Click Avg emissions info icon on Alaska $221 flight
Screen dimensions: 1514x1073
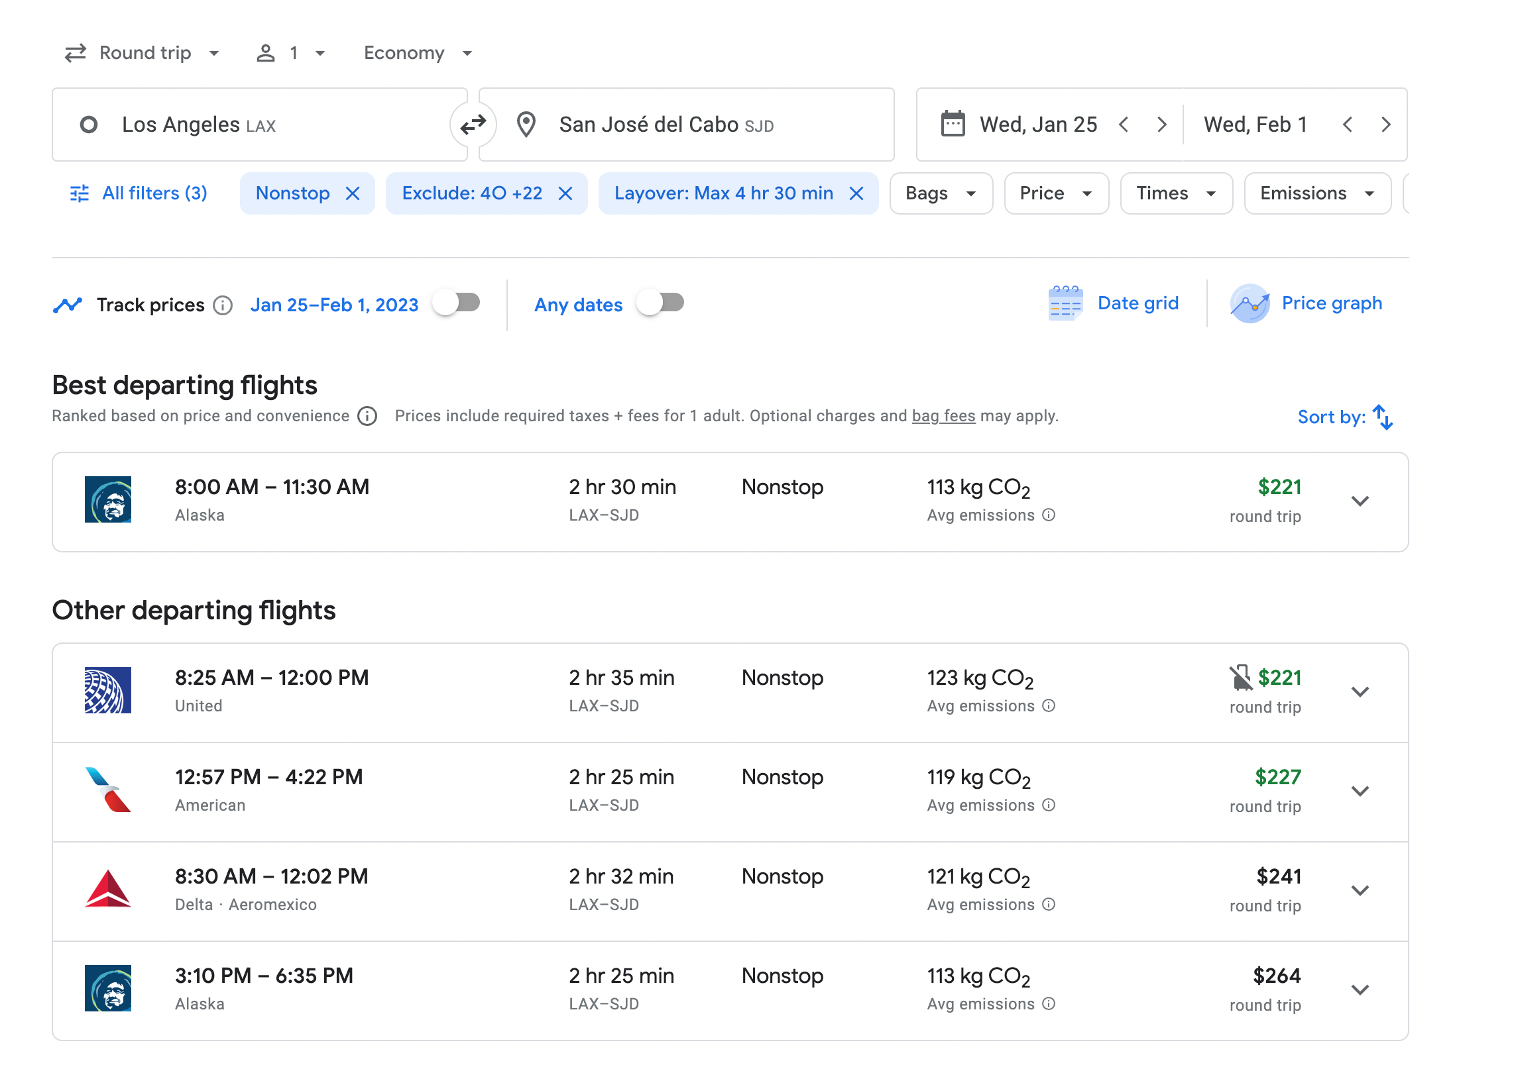click(1049, 515)
